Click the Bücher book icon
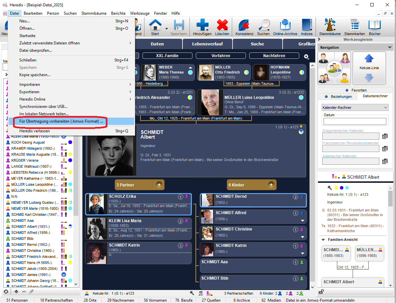 click(x=375, y=25)
